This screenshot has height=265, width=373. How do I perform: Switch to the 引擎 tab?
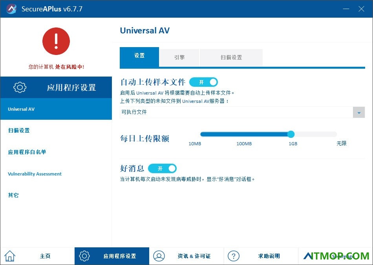pos(179,58)
